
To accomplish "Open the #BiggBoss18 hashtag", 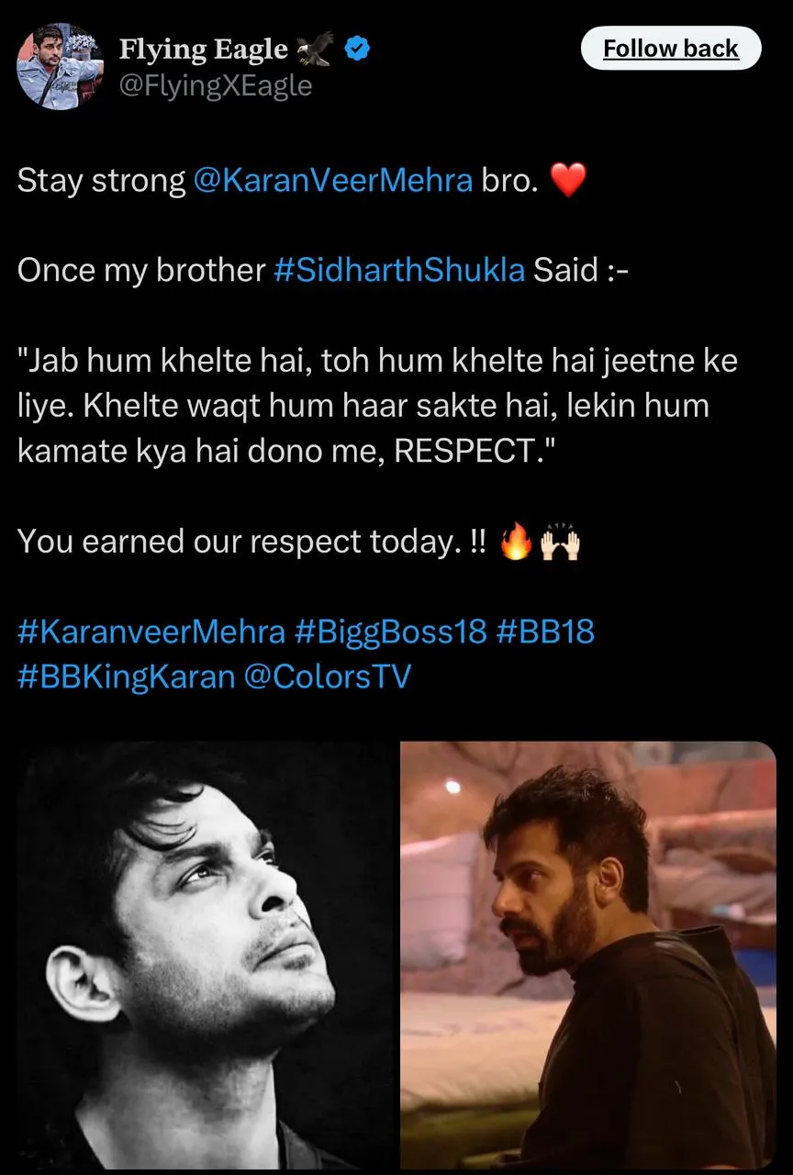I will [391, 632].
